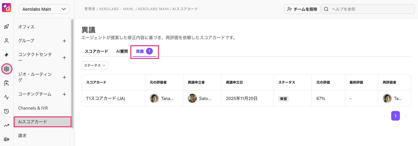Go to next page arrow
Image resolution: width=418 pixels, height=146 pixels.
click(406, 116)
